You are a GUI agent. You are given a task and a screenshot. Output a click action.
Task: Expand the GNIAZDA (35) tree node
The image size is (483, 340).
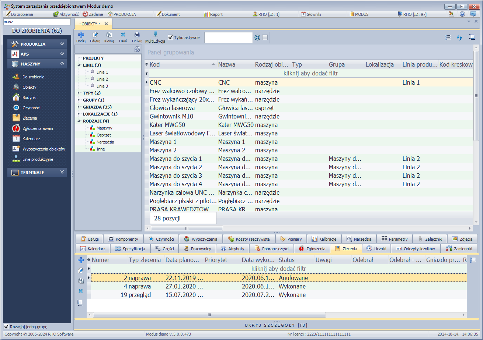pyautogui.click(x=79, y=107)
